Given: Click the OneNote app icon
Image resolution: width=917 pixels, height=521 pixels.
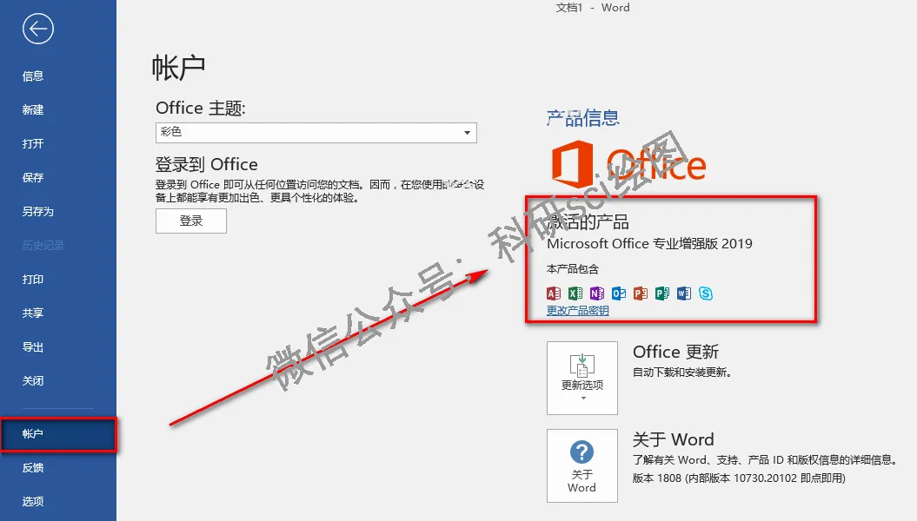Looking at the screenshot, I should [596, 293].
